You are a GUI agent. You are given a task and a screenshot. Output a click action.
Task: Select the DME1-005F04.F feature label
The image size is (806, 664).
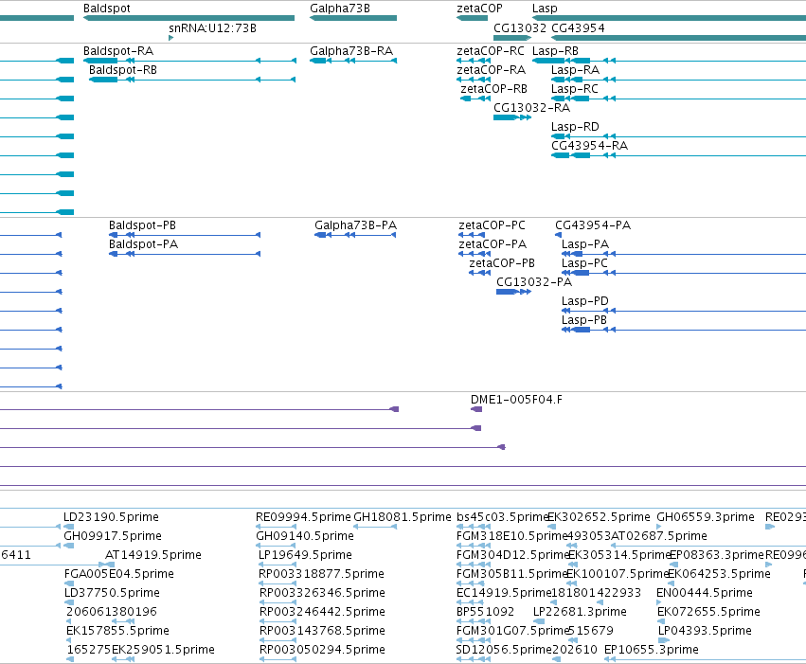coord(516,400)
